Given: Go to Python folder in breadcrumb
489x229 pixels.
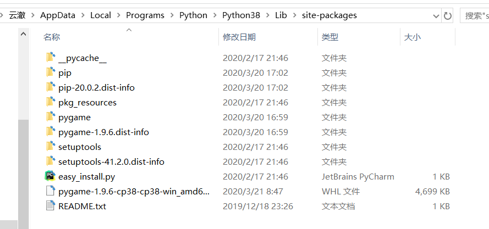Looking at the screenshot, I should tap(193, 15).
